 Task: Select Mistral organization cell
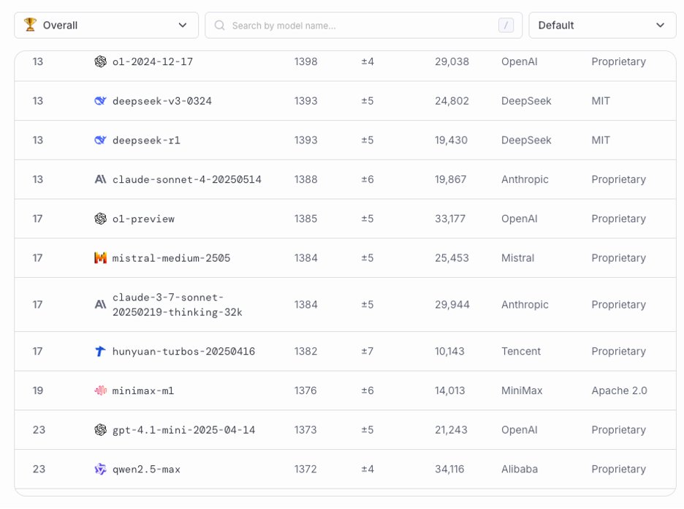[x=518, y=258]
